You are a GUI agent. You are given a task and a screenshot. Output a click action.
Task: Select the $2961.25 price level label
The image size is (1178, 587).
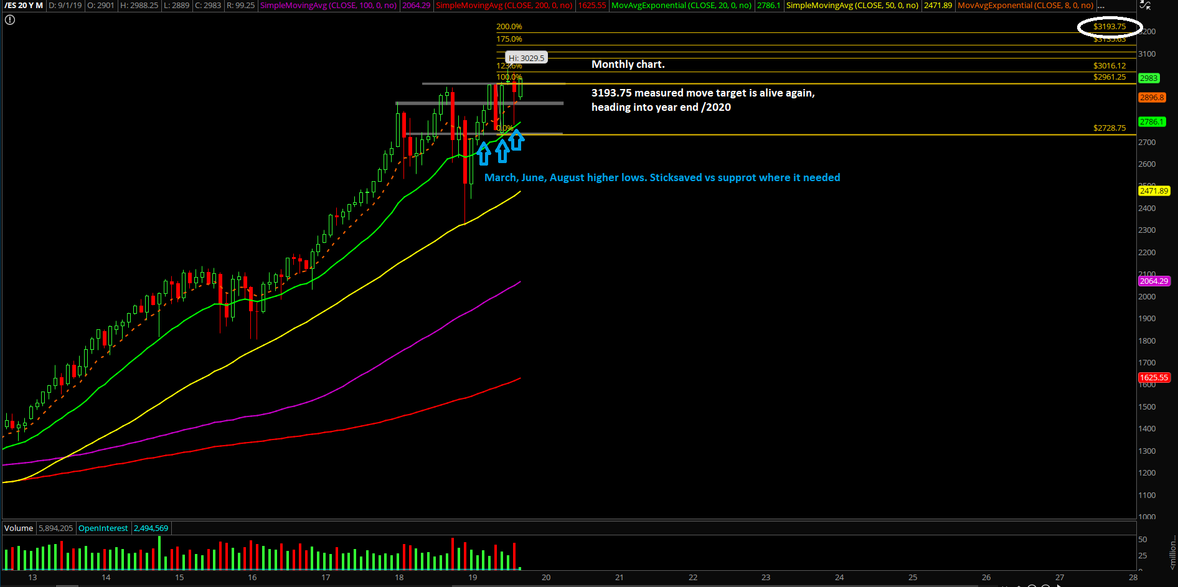click(1110, 77)
